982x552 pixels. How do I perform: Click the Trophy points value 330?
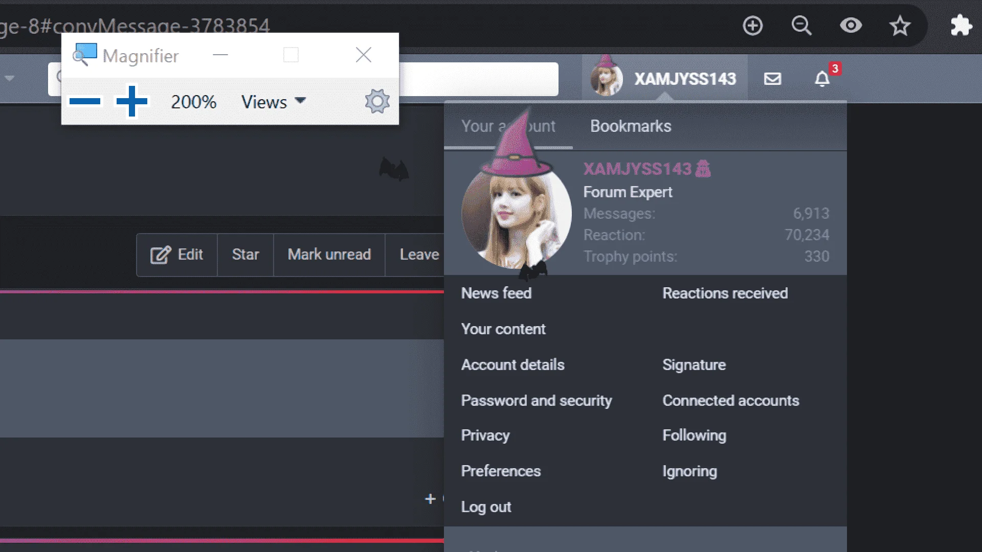pos(817,257)
